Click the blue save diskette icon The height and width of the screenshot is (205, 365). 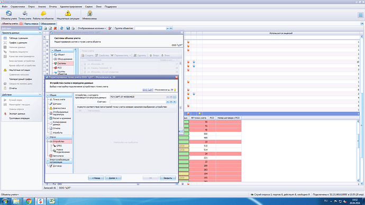pos(68,28)
